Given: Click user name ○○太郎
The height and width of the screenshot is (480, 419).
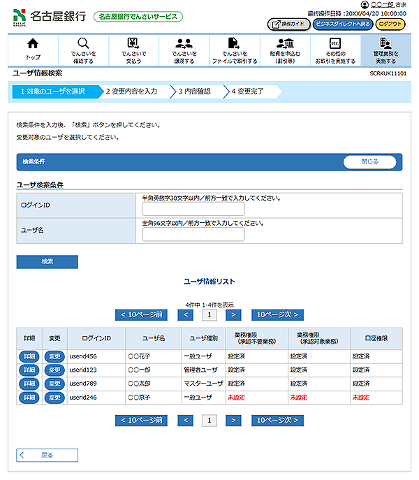Looking at the screenshot, I should tap(139, 384).
